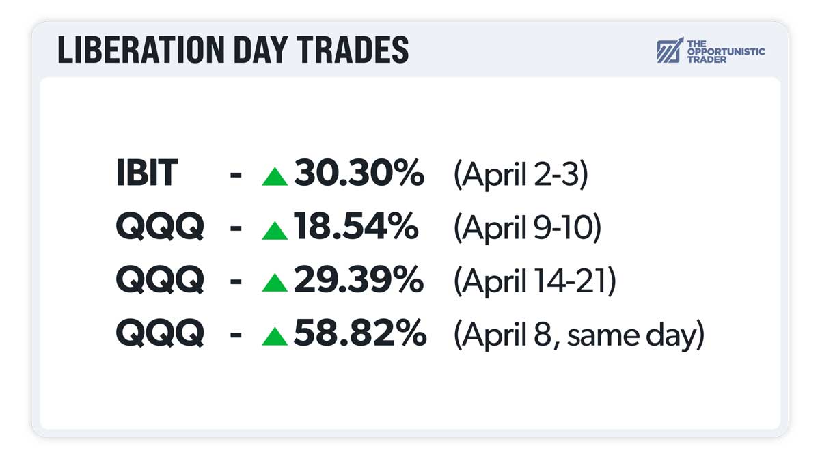Click the green arrow beside 58.82%
820x461 pixels.
coord(275,336)
